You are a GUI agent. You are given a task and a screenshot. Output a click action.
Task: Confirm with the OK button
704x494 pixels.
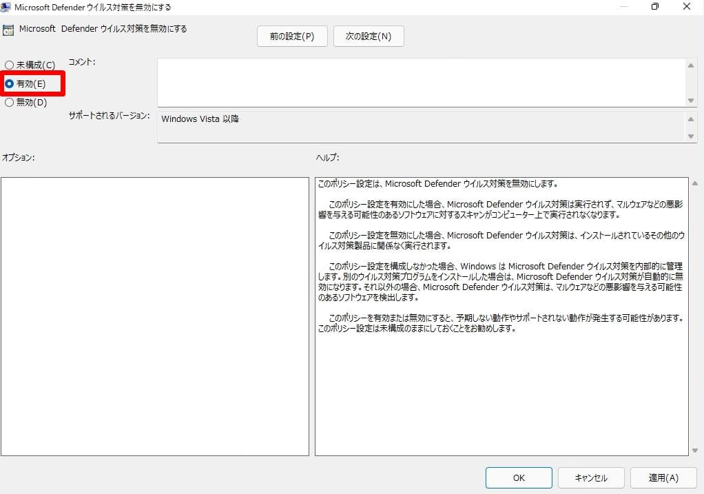tap(519, 478)
